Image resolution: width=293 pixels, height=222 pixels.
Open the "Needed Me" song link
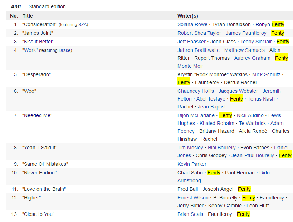[x=37, y=115]
